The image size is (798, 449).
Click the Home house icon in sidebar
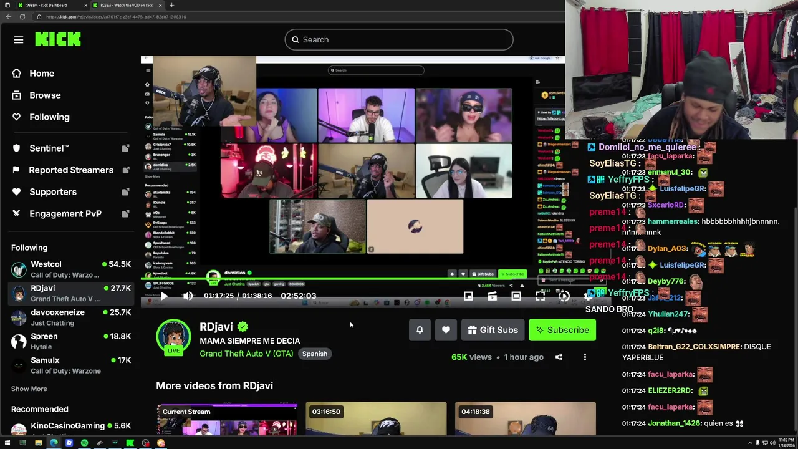pos(17,74)
